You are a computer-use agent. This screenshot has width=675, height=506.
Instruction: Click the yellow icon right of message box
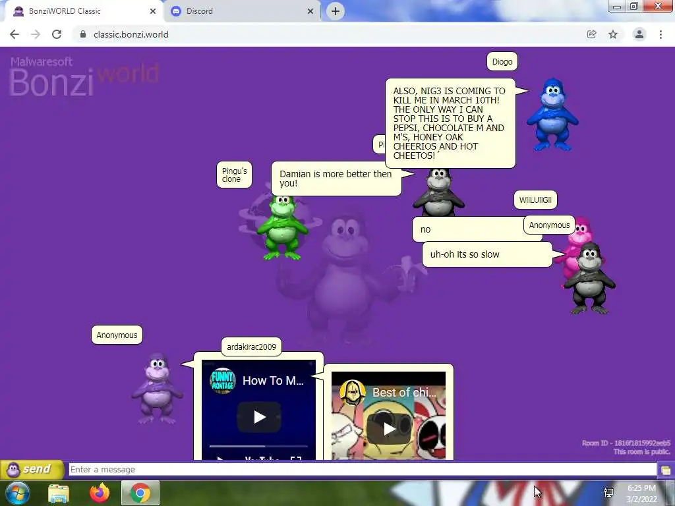[x=666, y=470]
